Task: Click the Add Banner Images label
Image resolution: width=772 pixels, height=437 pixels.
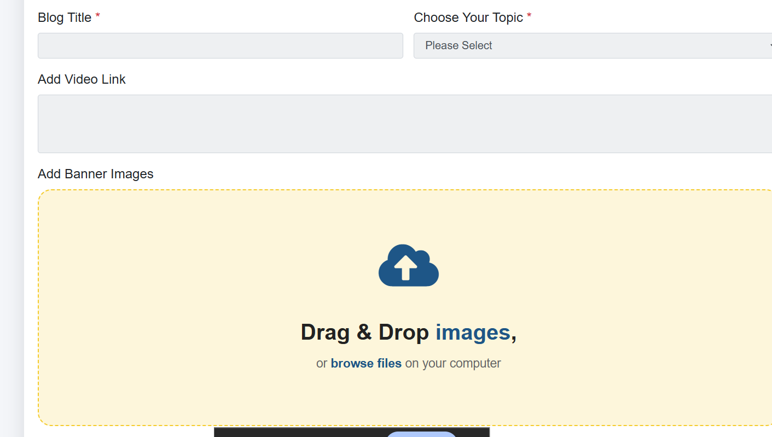Action: click(96, 174)
